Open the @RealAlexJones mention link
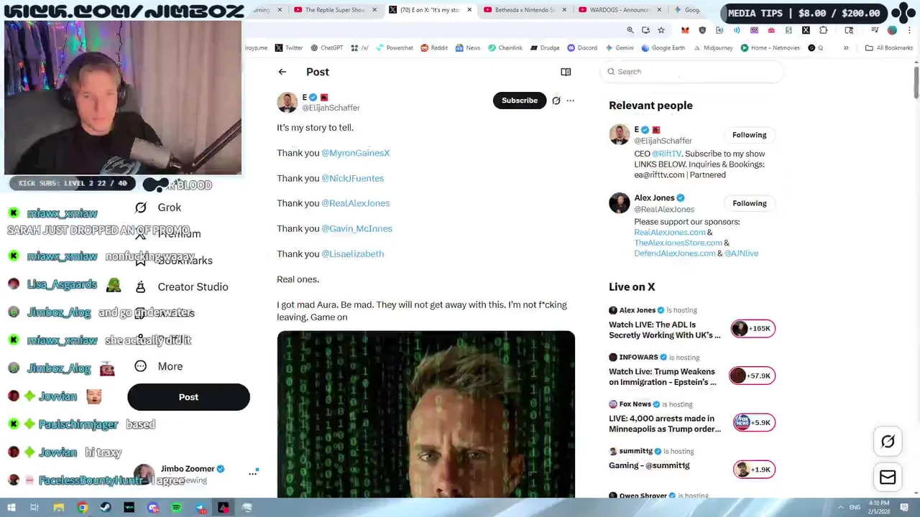920x517 pixels. click(x=356, y=203)
